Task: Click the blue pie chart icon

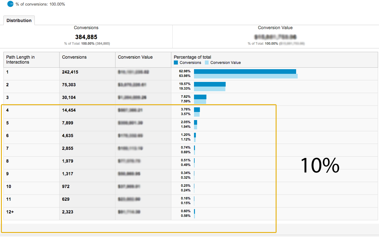Action: pyautogui.click(x=10, y=4)
